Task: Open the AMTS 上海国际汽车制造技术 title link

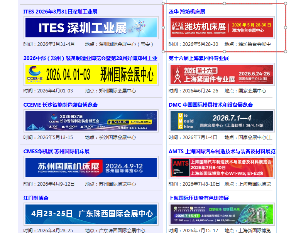Action: point(222,151)
